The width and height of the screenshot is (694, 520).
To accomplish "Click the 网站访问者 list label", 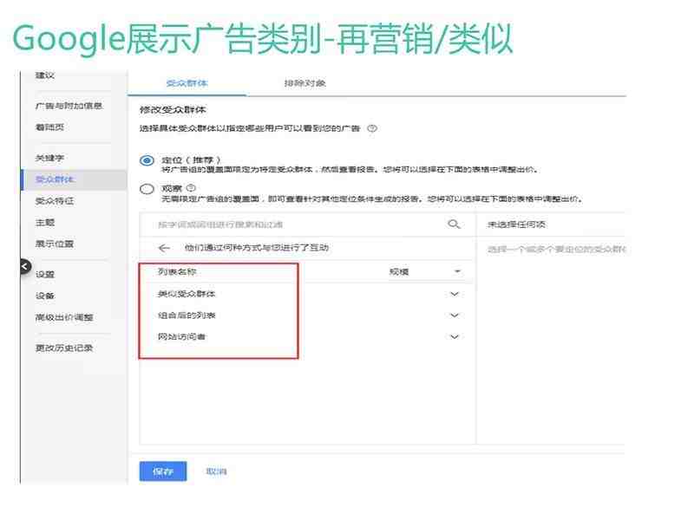I will pos(181,337).
